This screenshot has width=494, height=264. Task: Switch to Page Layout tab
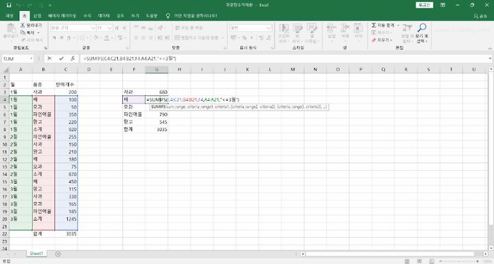(62, 16)
